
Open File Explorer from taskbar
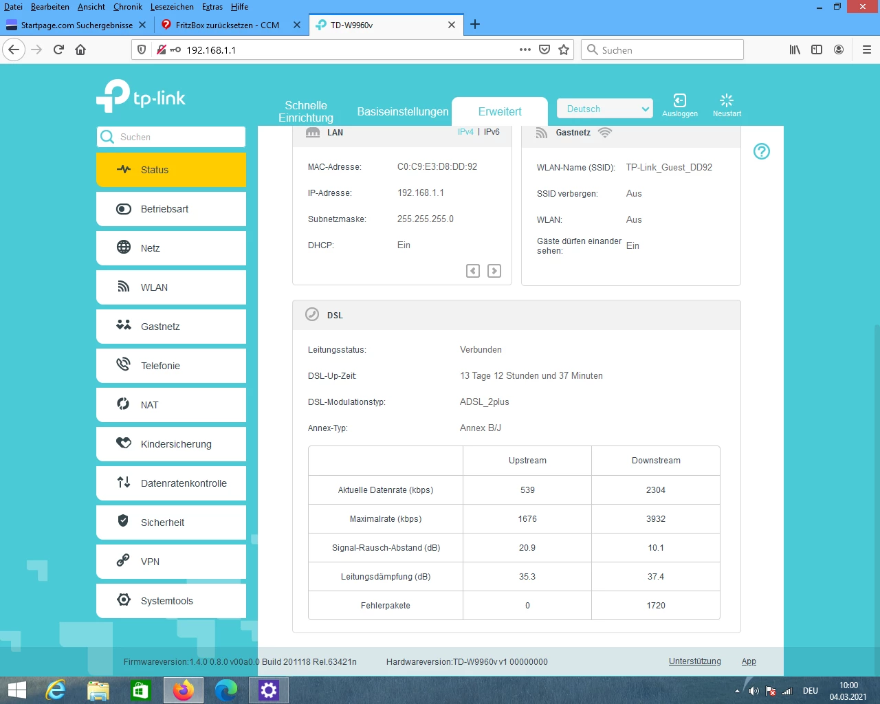pyautogui.click(x=98, y=690)
